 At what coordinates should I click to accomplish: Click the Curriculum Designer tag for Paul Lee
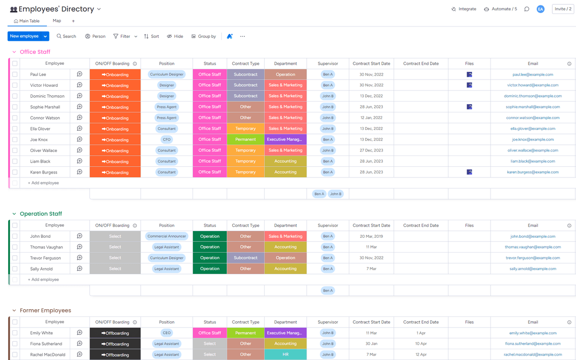coord(166,75)
